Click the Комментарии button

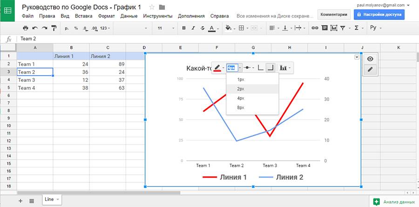pyautogui.click(x=334, y=14)
